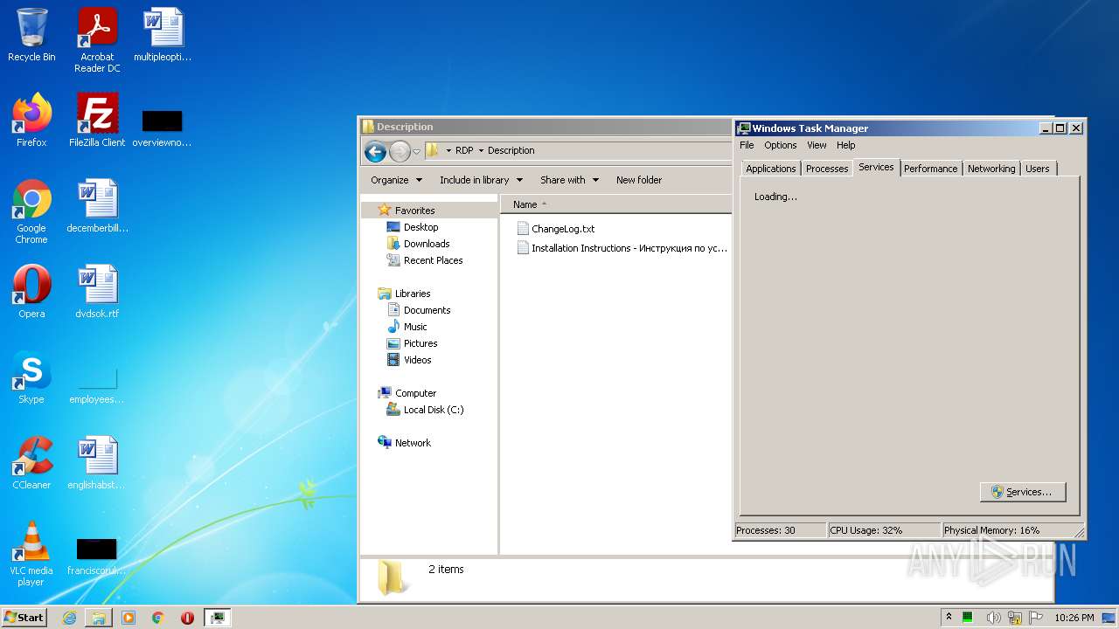Click Explorer back navigation arrow
The width and height of the screenshot is (1119, 629).
376,151
